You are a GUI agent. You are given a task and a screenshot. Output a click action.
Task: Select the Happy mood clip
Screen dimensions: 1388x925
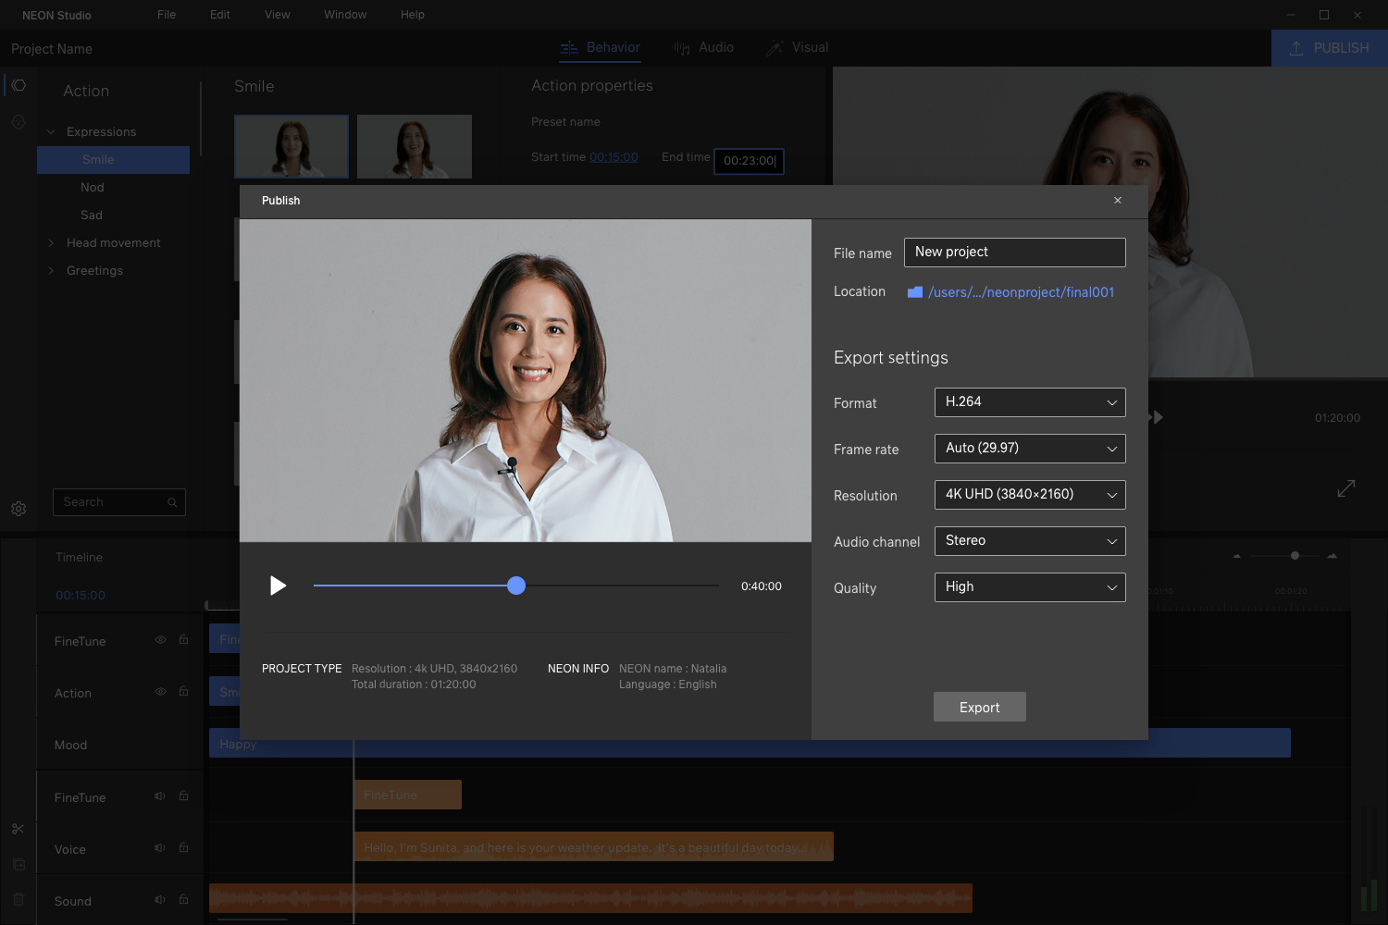[750, 744]
